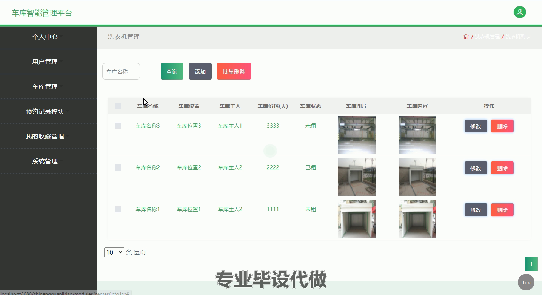Open the user profile avatar icon
This screenshot has height=295, width=542.
pyautogui.click(x=520, y=12)
